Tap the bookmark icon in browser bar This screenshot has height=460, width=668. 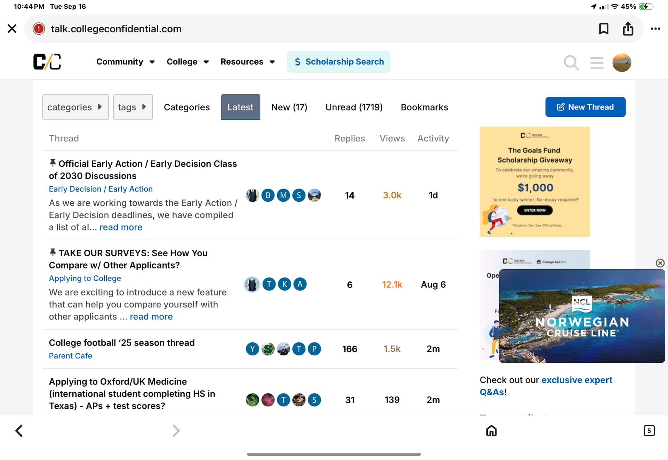coord(604,29)
